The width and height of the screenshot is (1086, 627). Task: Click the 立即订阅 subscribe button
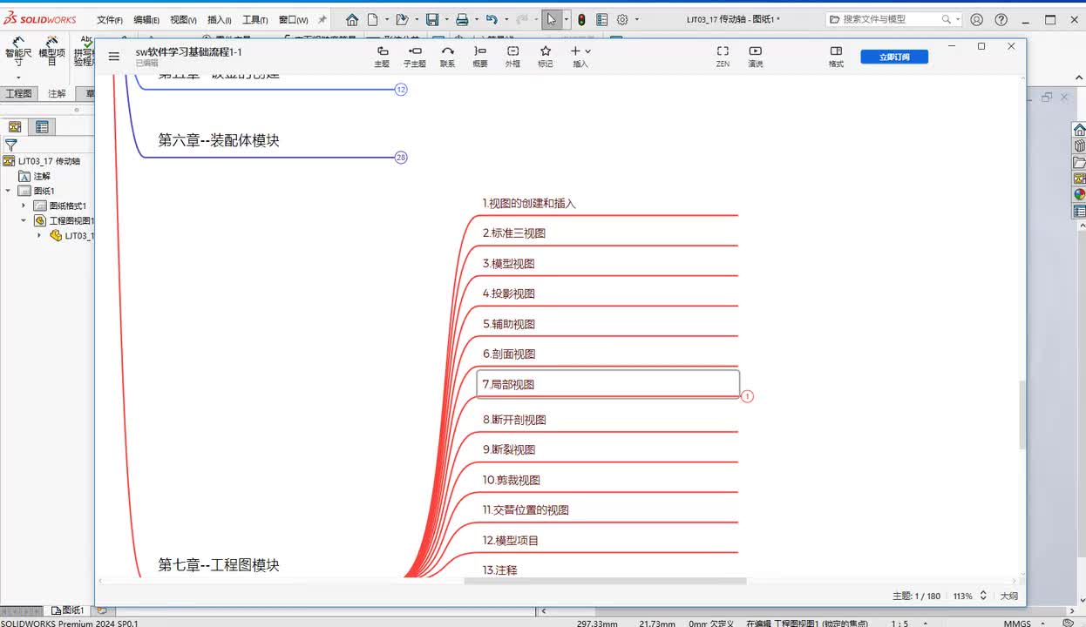click(x=894, y=57)
